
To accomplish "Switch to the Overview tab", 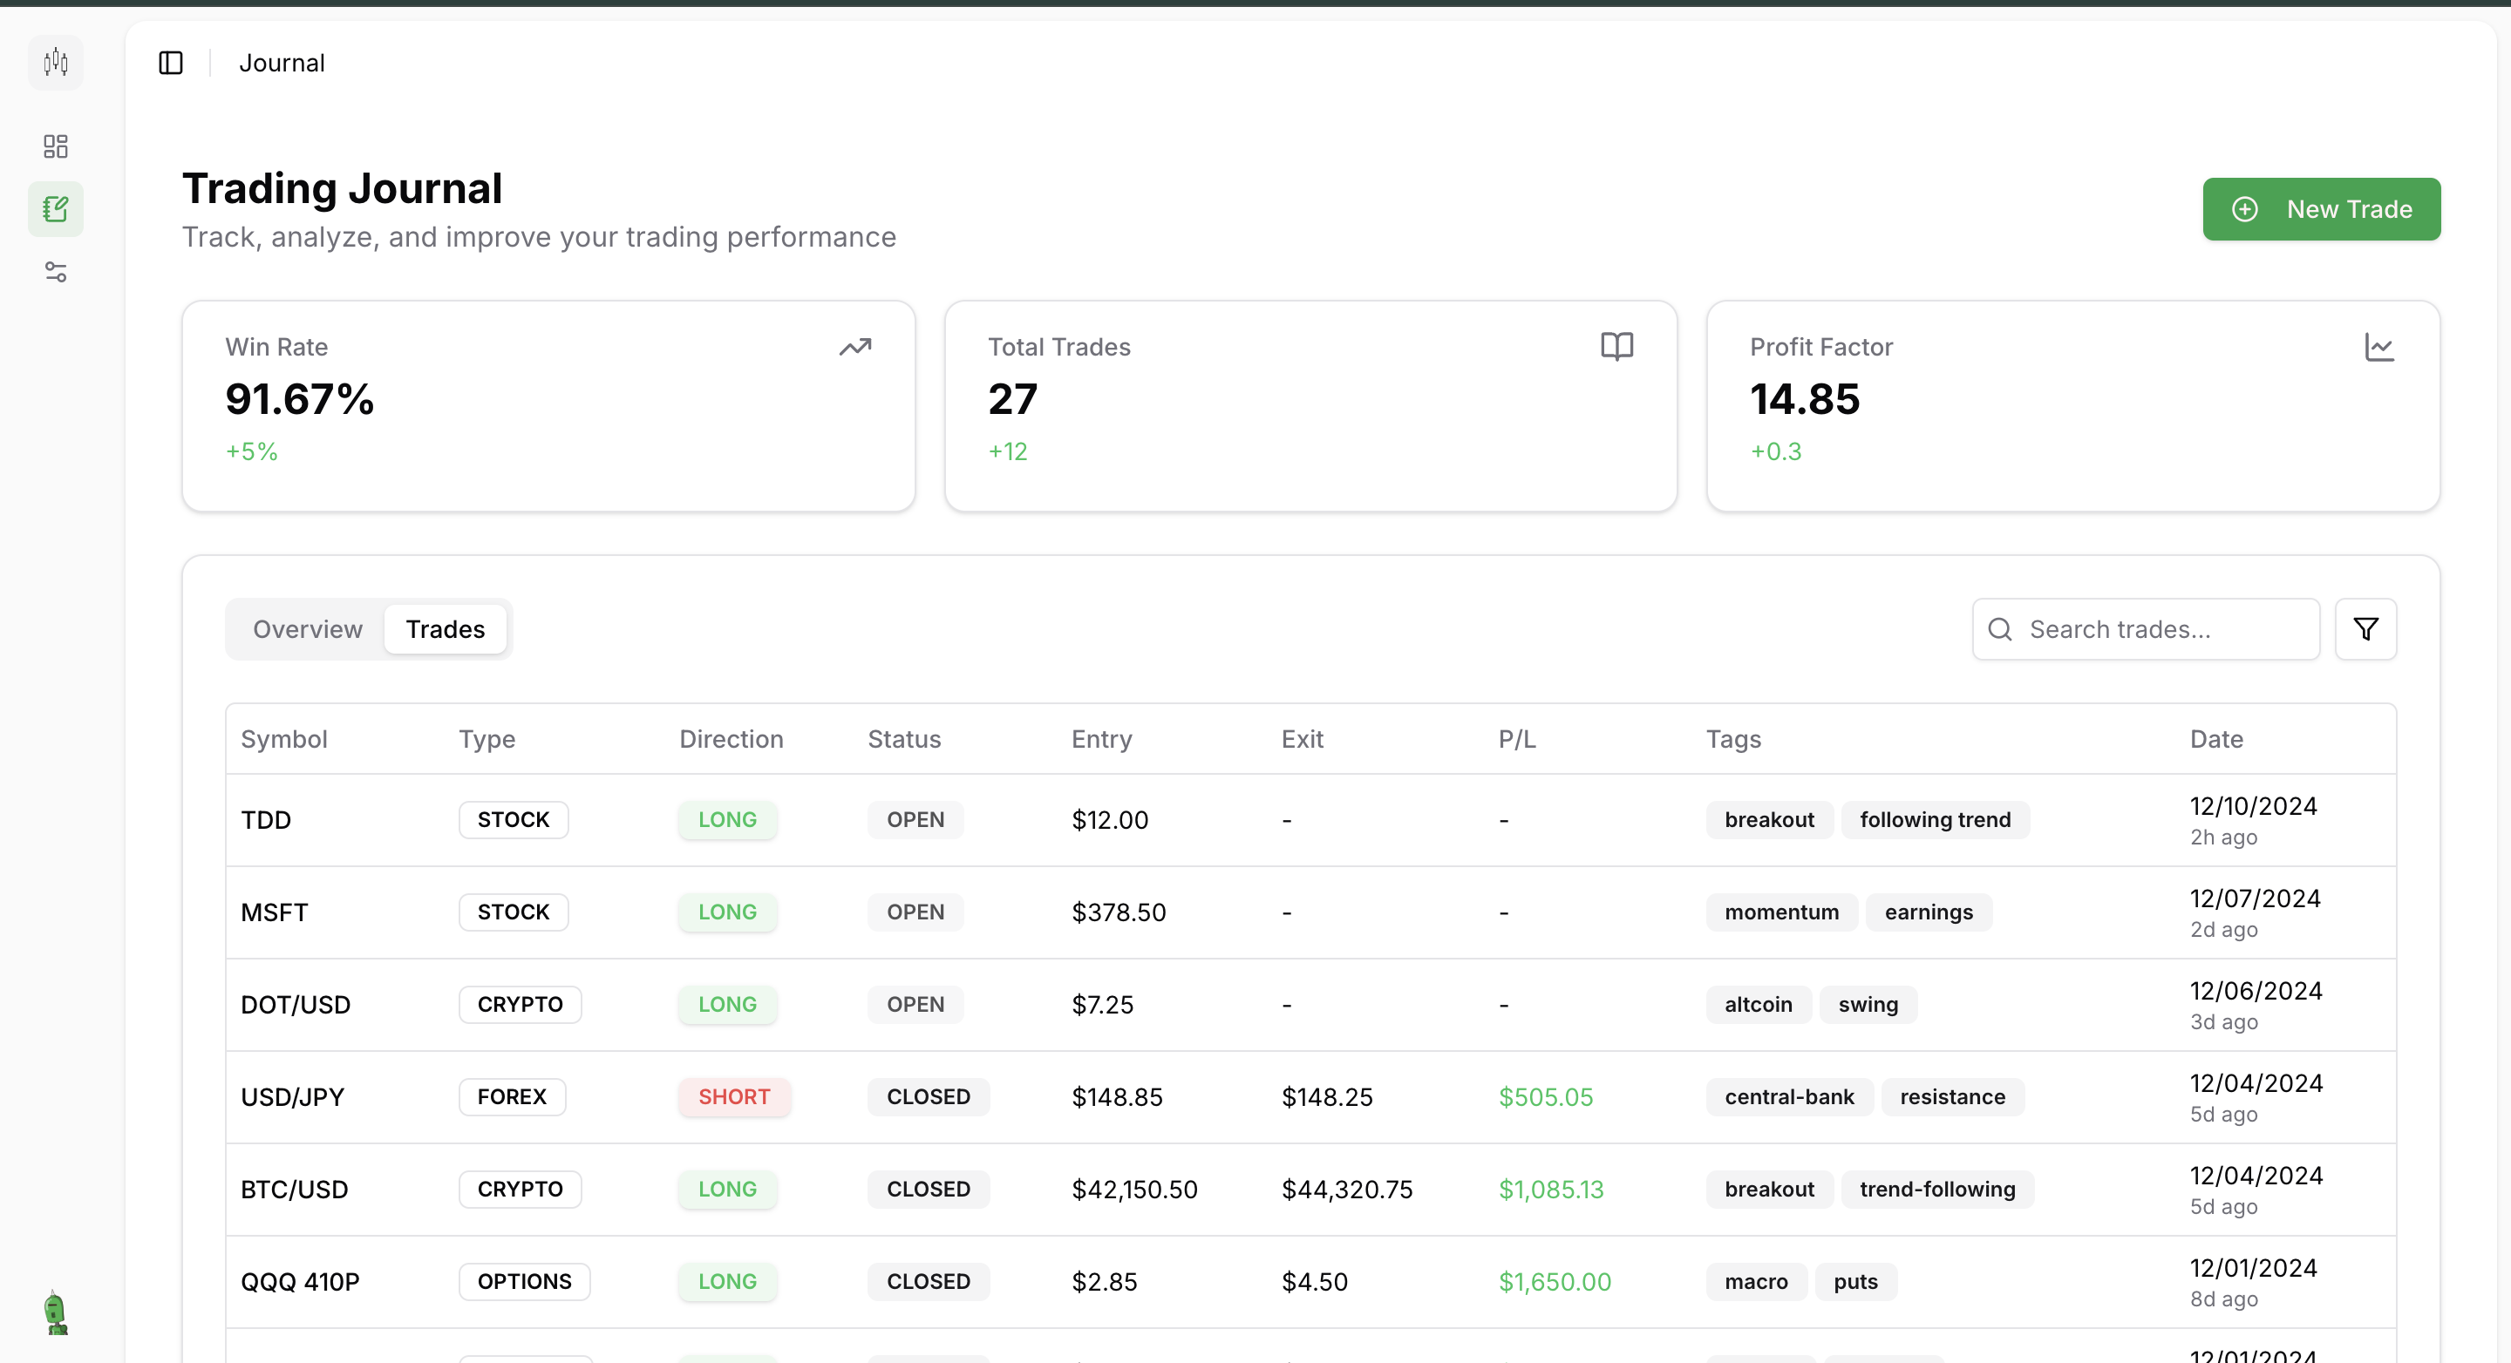I will [308, 629].
